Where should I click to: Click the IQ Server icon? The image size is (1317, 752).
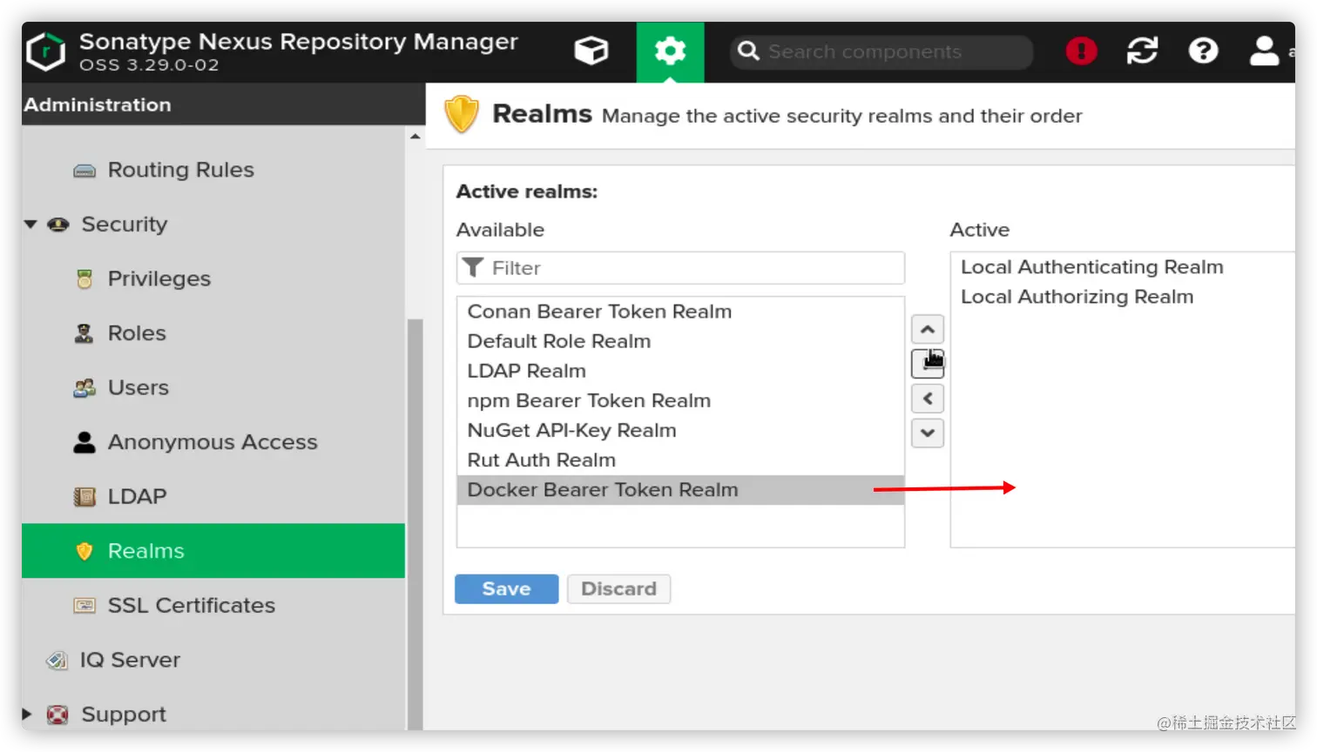57,661
